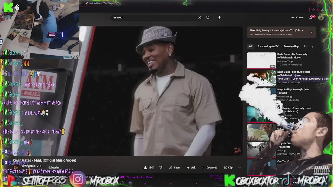The height and width of the screenshot is (187, 333).
Task: Open browser downloads icon
Action: [323, 10]
